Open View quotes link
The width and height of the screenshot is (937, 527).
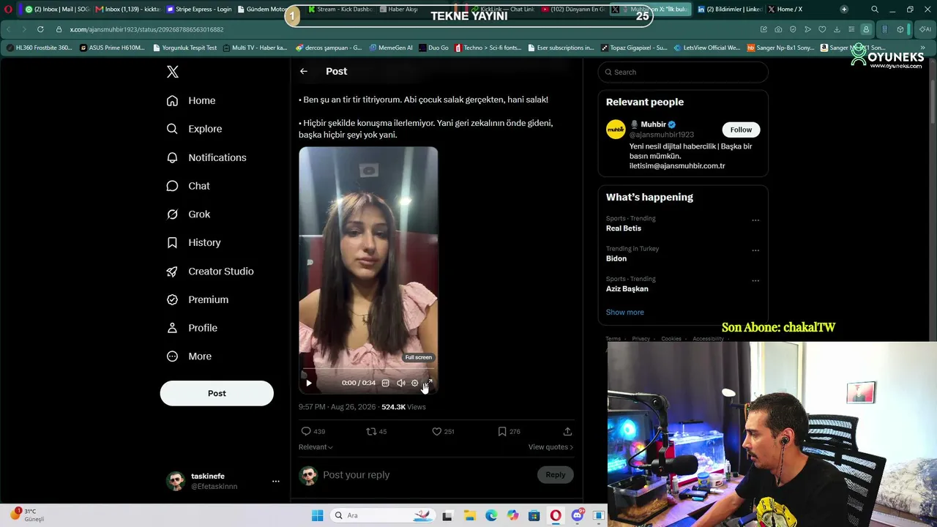[550, 447]
